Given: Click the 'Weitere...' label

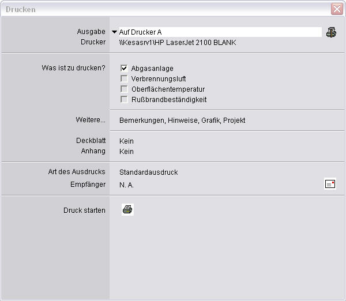Looking at the screenshot, I should (x=92, y=120).
